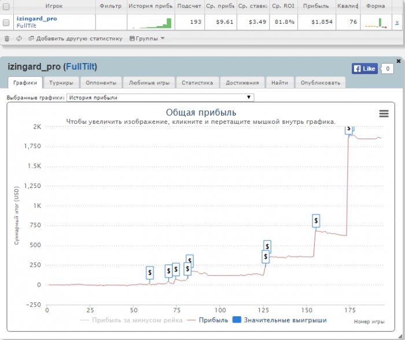Toggle the 'Прибыль' legend series
405x340 pixels.
click(208, 320)
